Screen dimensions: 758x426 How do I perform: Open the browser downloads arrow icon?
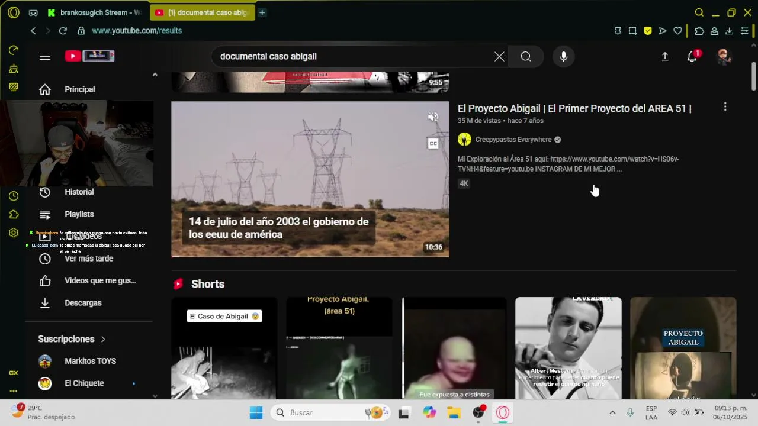pyautogui.click(x=730, y=31)
